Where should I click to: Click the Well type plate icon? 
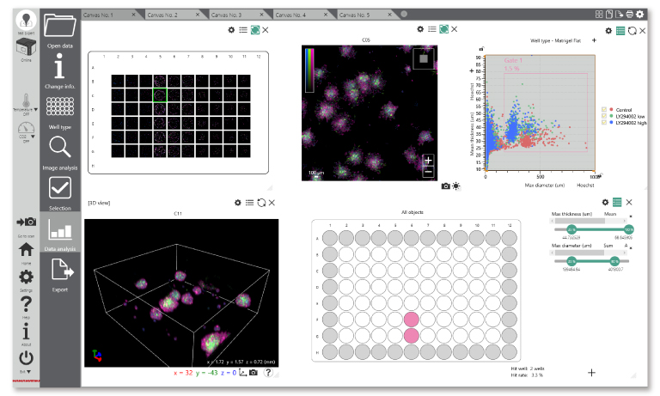pos(59,107)
